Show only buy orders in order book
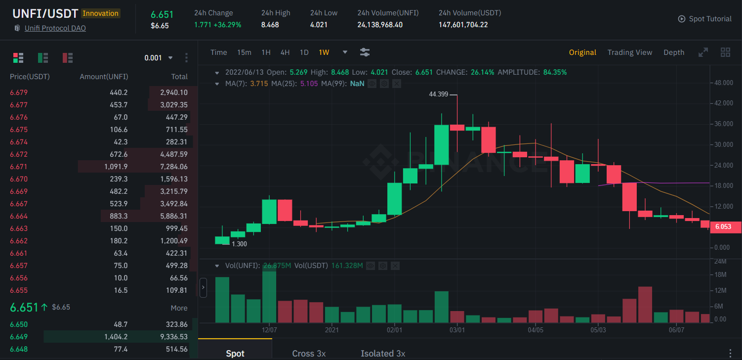 43,58
